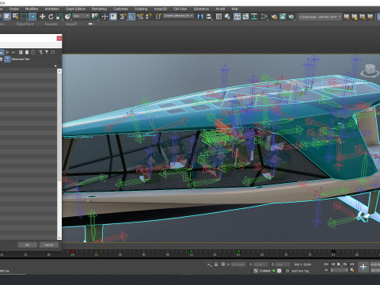The height and width of the screenshot is (285, 380).
Task: Activate the Select and Scale tool
Action: pyautogui.click(x=59, y=17)
